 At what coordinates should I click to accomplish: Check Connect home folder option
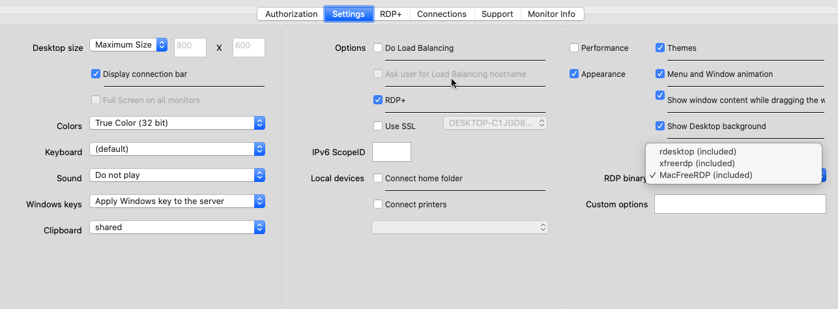(x=378, y=178)
